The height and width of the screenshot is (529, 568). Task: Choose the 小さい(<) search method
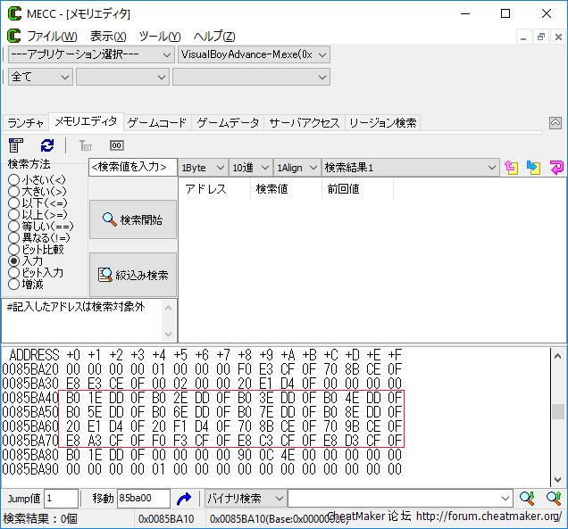click(x=13, y=180)
